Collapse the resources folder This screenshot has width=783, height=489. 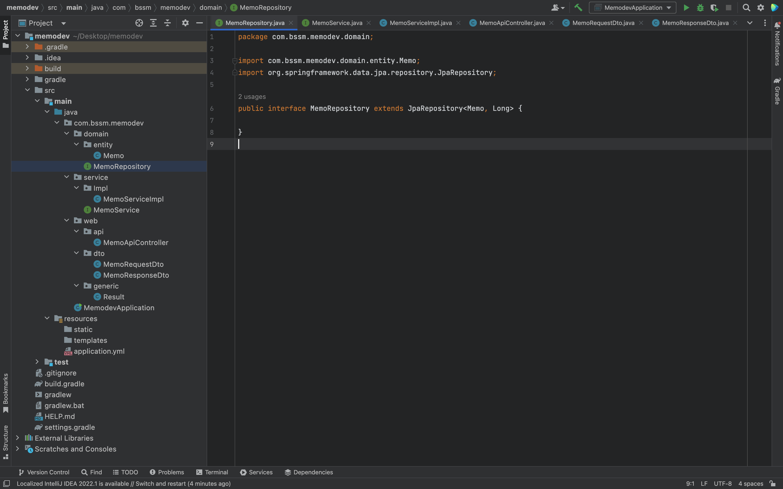click(x=47, y=319)
